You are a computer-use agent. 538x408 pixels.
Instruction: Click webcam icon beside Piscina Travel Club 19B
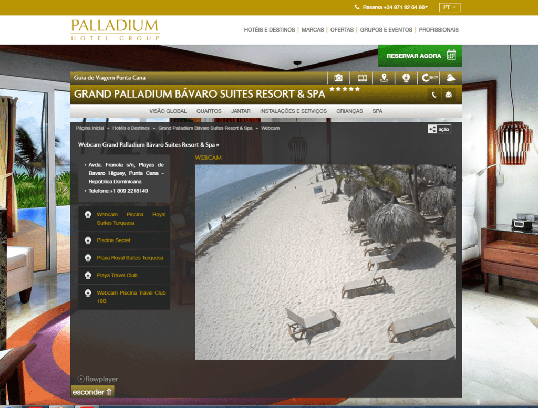click(x=88, y=293)
